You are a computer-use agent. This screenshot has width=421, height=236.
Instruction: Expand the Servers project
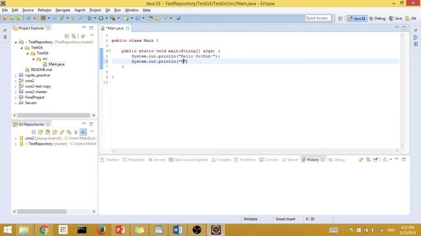point(16,103)
